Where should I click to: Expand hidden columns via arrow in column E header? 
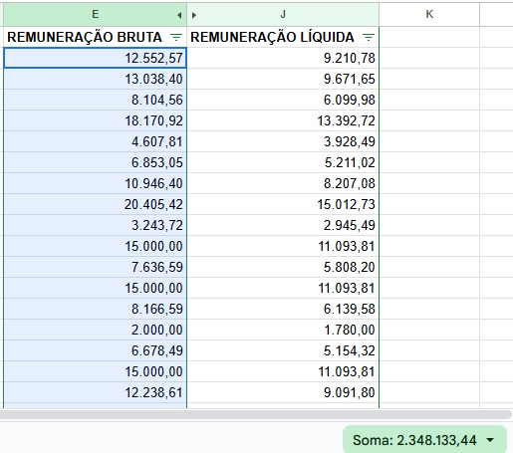pos(179,15)
